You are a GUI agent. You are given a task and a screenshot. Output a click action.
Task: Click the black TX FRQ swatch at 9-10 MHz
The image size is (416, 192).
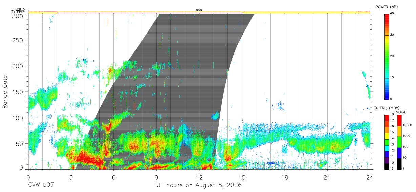387,166
